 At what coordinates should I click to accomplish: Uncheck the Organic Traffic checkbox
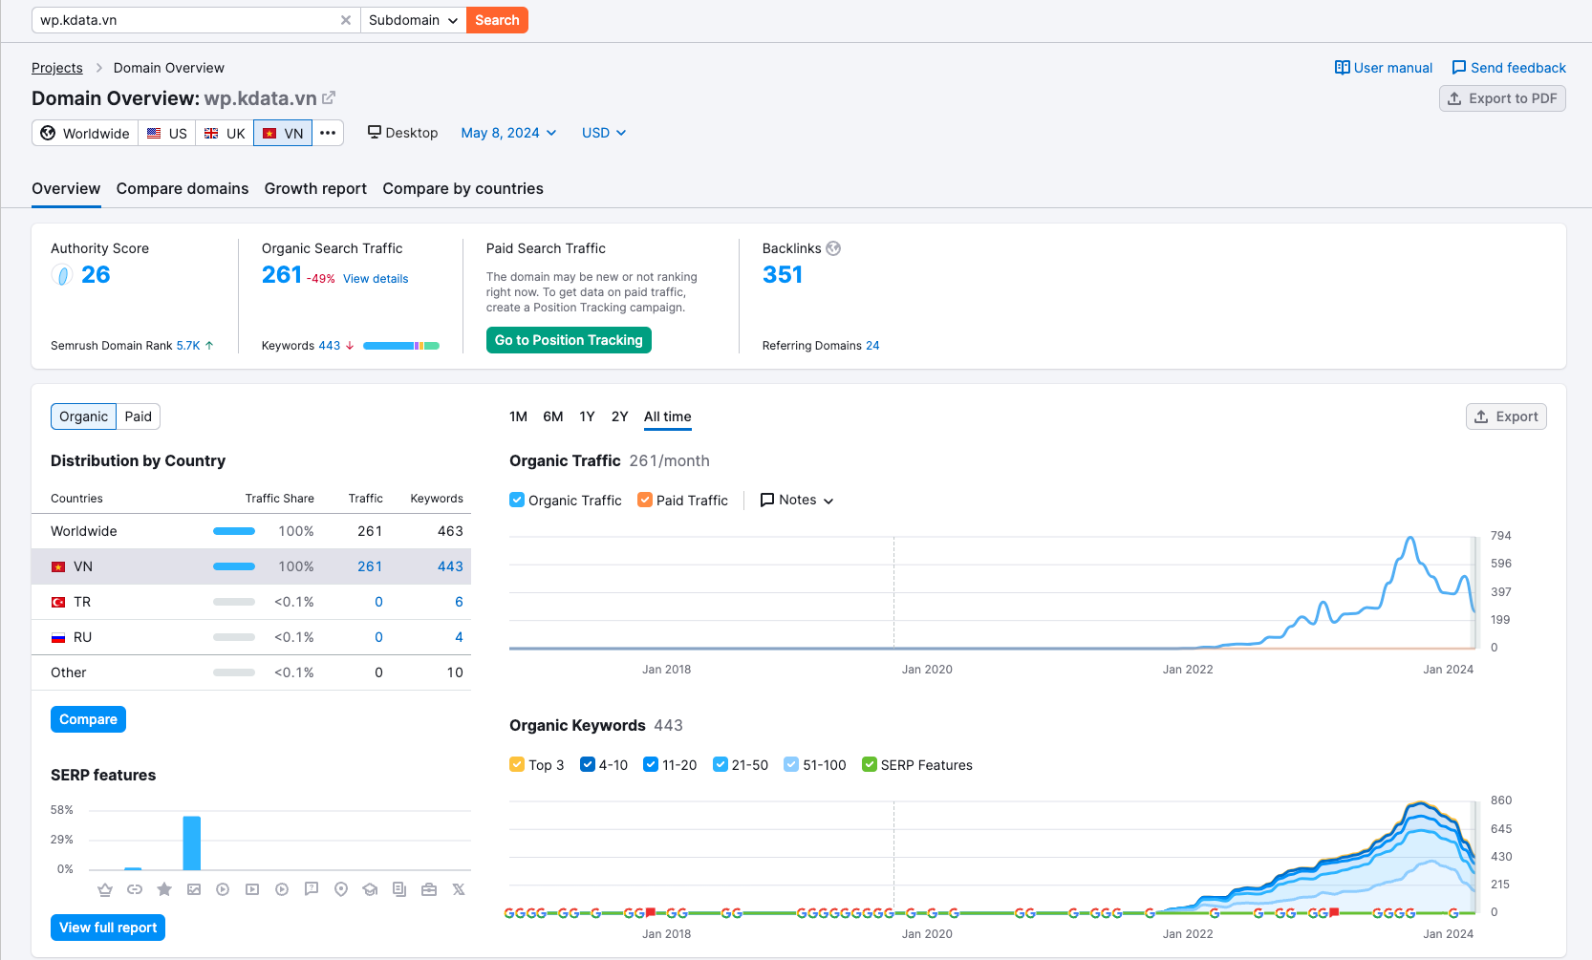click(x=517, y=500)
